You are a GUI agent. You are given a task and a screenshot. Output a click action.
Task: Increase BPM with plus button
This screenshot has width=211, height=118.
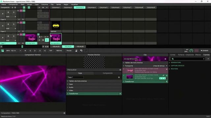25,50
